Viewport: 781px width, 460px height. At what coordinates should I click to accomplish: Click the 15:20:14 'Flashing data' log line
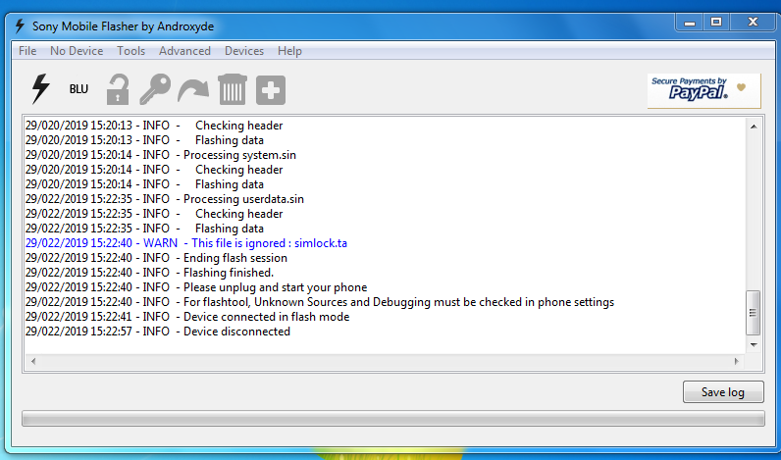pyautogui.click(x=144, y=184)
